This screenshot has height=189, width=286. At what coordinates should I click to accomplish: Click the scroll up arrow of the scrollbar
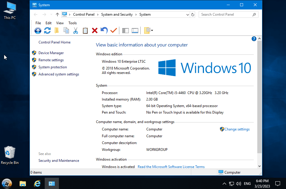[259, 39]
